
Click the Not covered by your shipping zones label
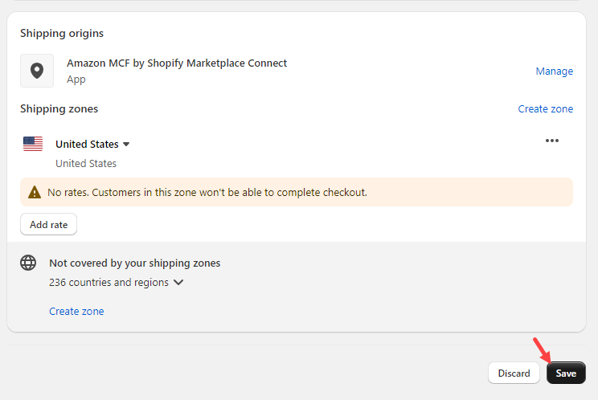tap(134, 263)
